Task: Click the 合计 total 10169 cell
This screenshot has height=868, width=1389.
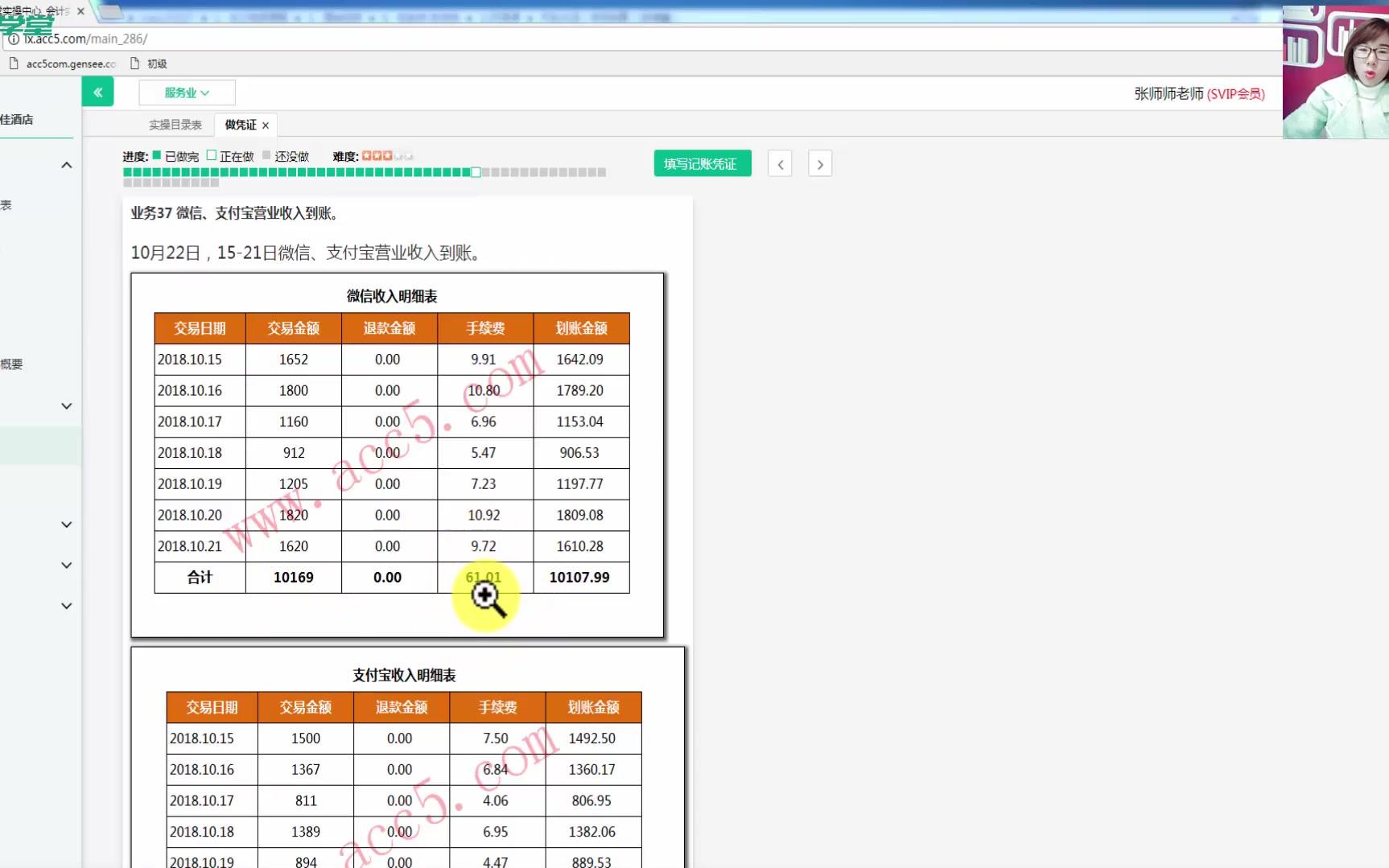Action: 294,578
